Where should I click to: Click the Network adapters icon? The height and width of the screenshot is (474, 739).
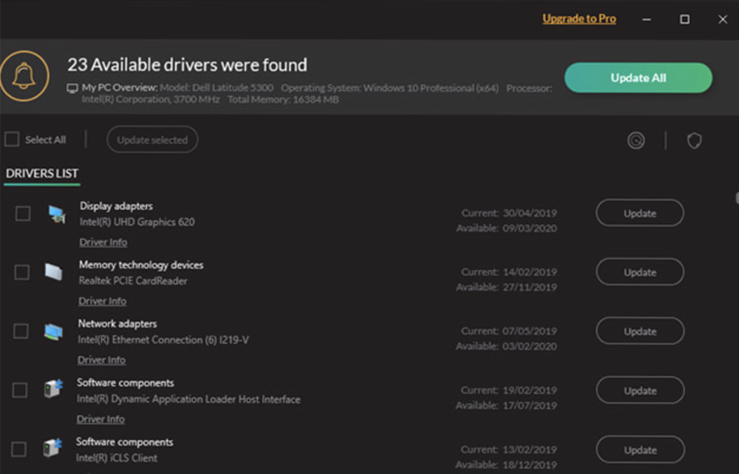point(54,331)
